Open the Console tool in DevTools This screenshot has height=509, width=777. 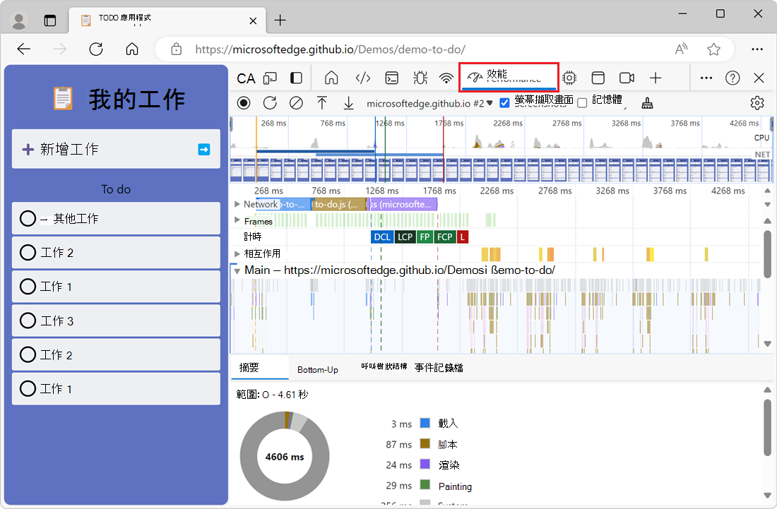[x=391, y=78]
